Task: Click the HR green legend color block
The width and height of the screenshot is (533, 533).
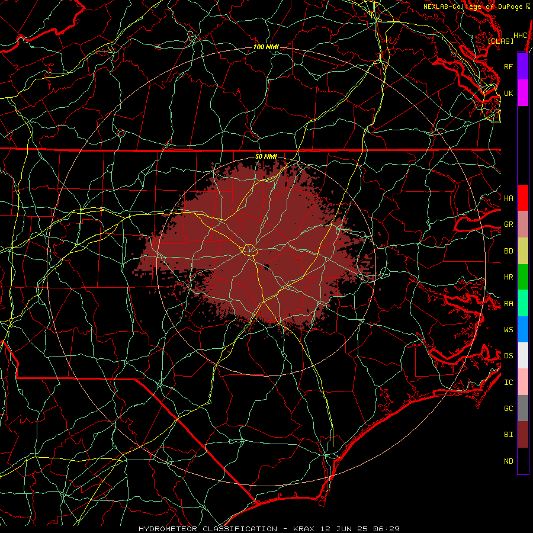Action: click(x=523, y=277)
